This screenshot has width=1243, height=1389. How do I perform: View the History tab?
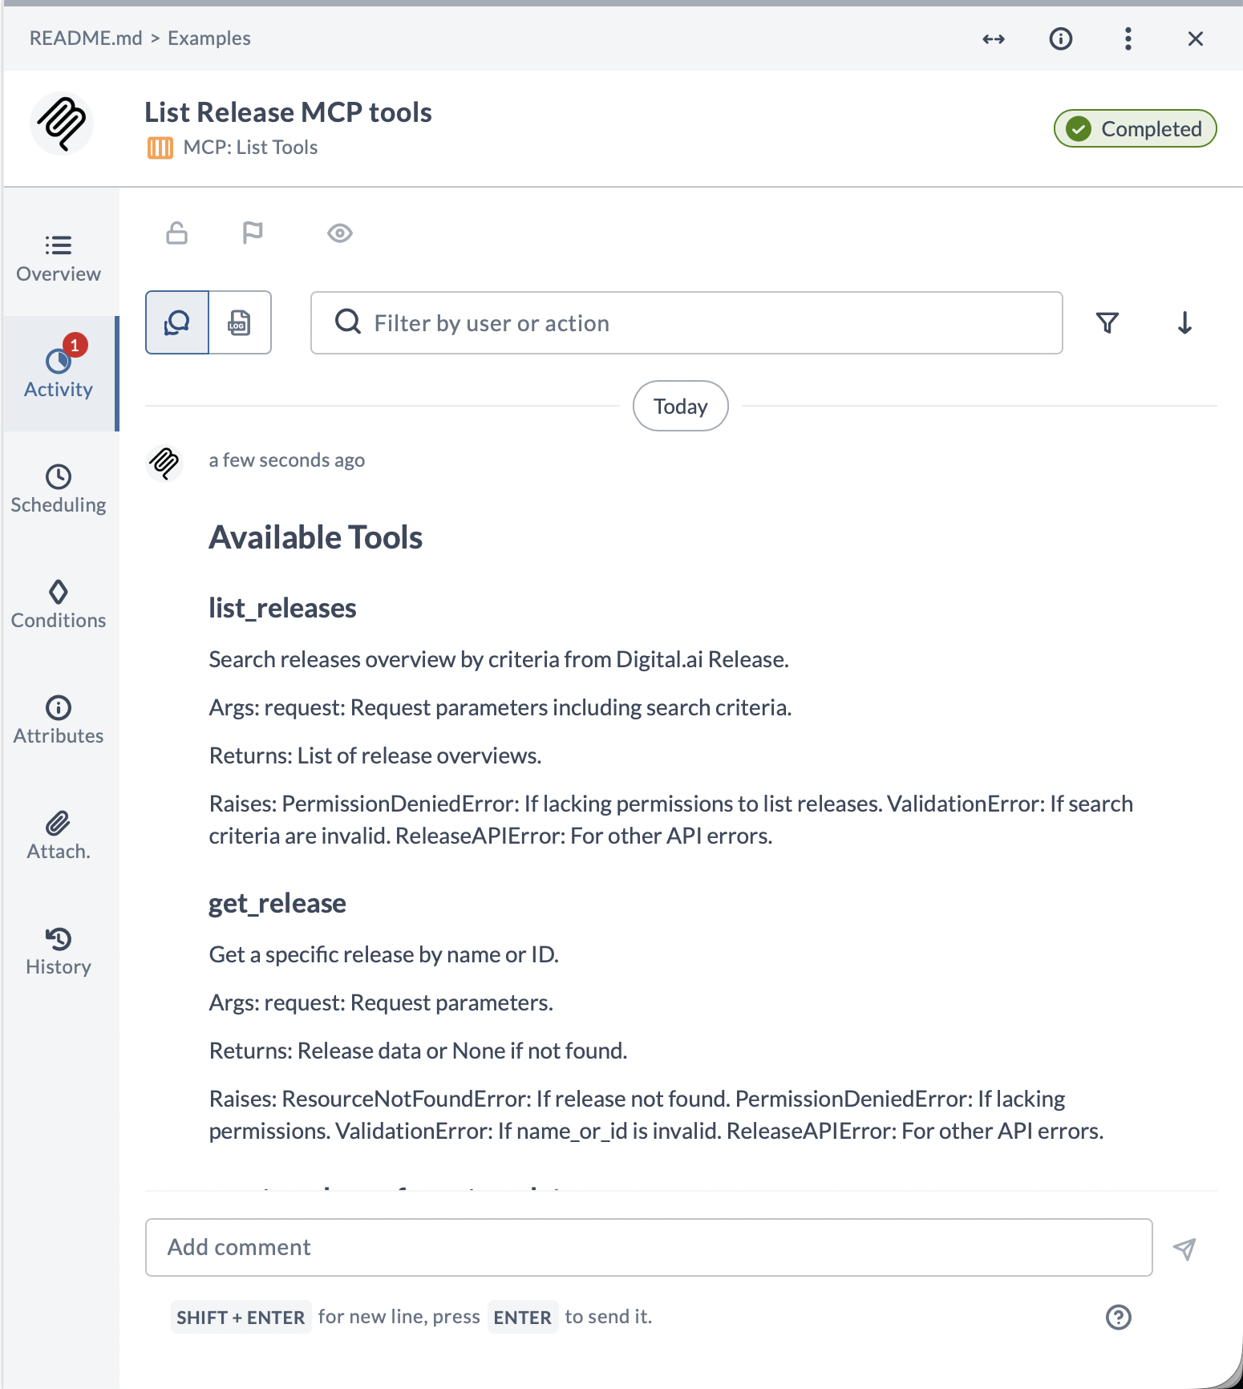point(59,951)
